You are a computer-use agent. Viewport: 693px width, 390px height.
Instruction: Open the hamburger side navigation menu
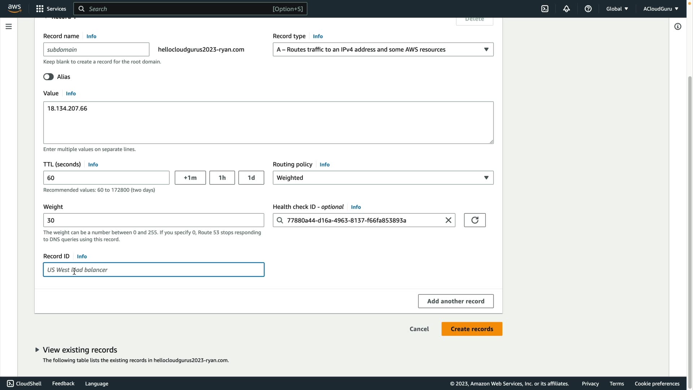[9, 26]
